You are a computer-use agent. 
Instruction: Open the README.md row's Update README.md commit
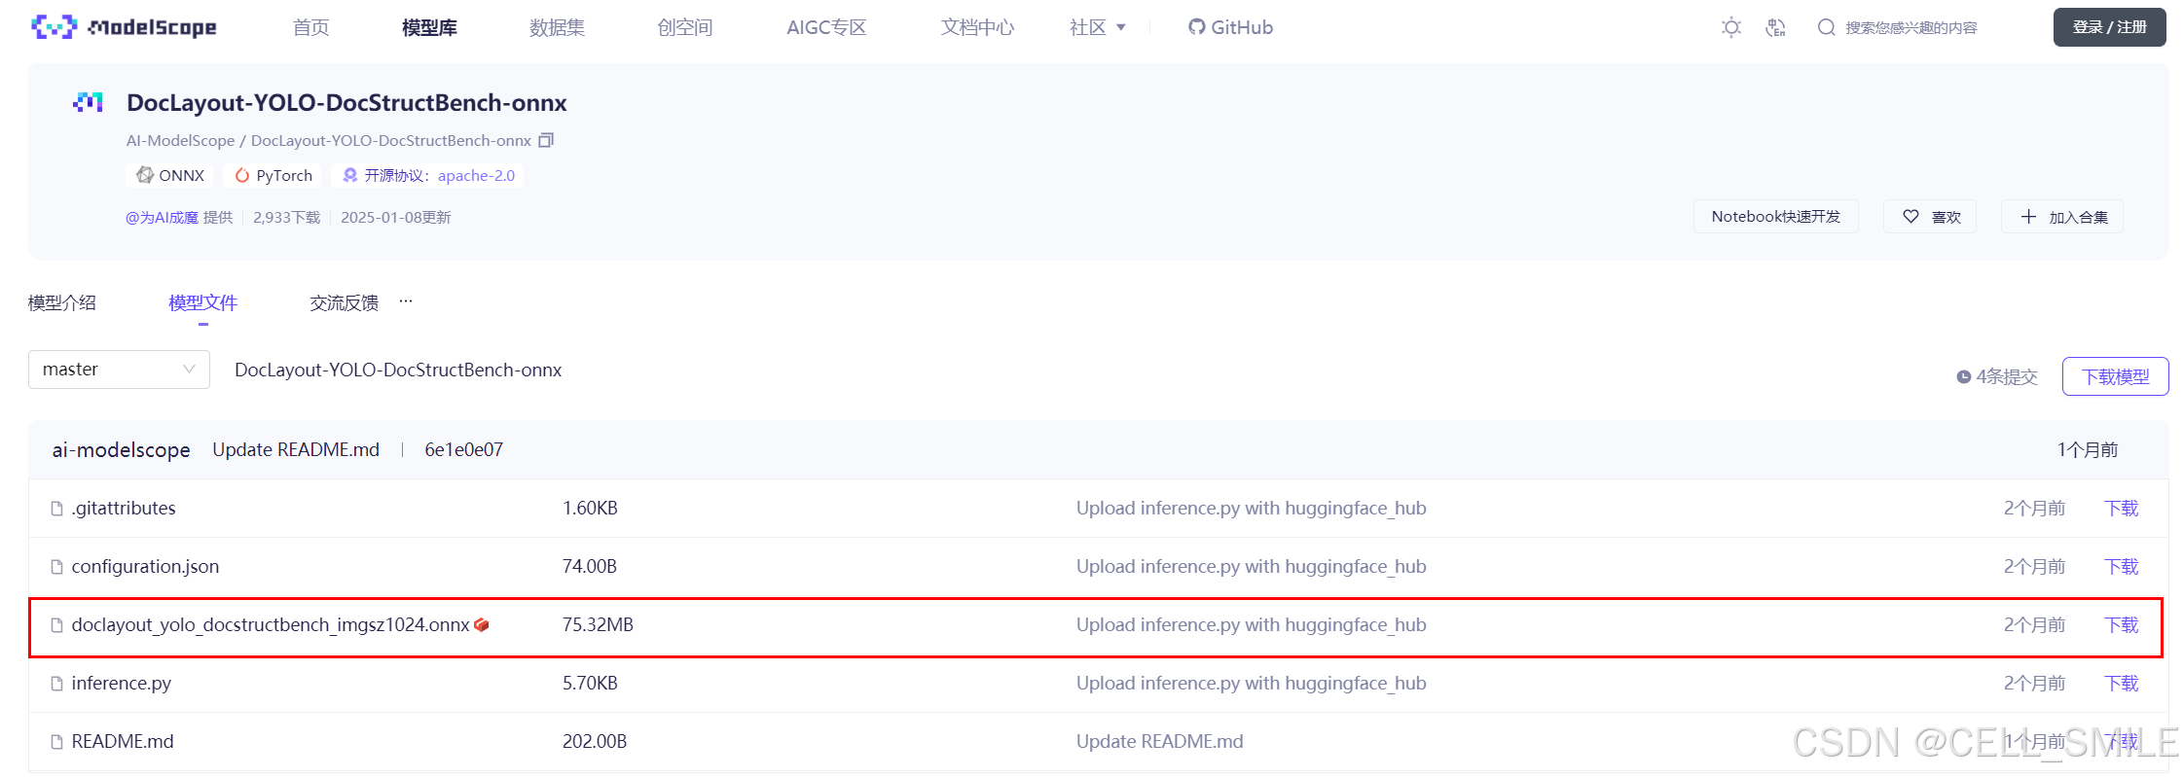click(x=1159, y=741)
